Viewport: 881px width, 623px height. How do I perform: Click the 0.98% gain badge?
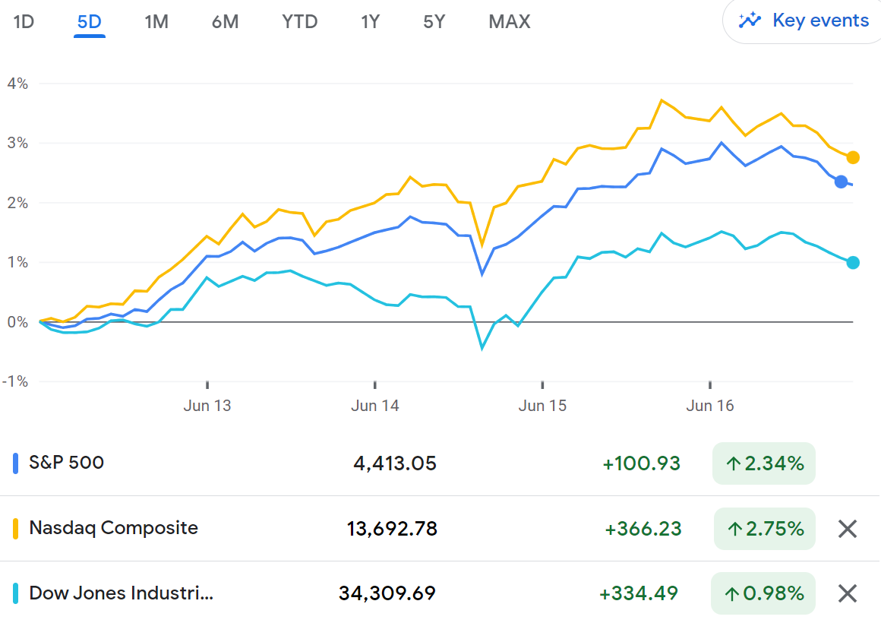coord(763,593)
